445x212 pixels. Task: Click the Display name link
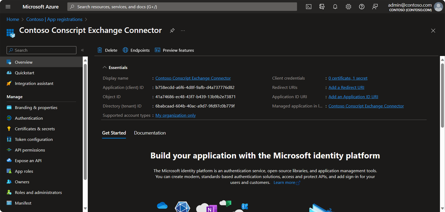click(x=193, y=78)
